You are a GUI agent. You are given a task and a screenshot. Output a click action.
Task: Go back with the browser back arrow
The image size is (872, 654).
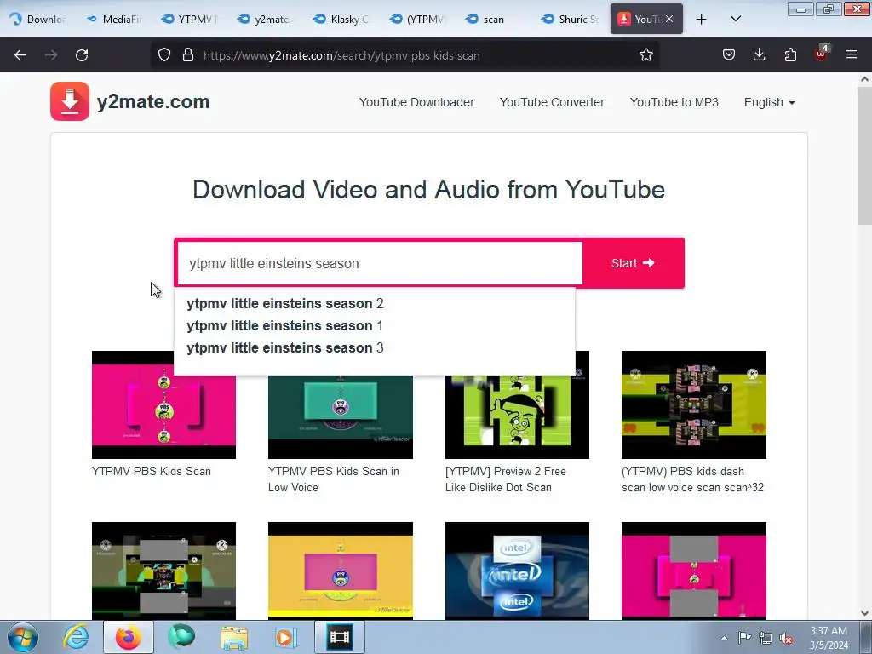pos(20,55)
